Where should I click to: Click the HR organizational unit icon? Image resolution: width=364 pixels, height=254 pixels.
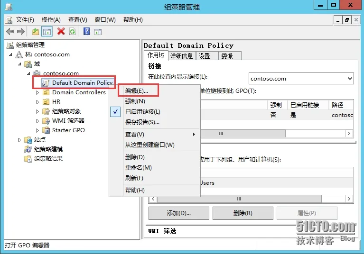(x=46, y=102)
